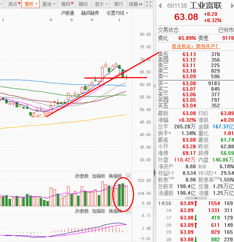Click the side panel collapse handle
The width and height of the screenshot is (234, 242).
coord(154,173)
